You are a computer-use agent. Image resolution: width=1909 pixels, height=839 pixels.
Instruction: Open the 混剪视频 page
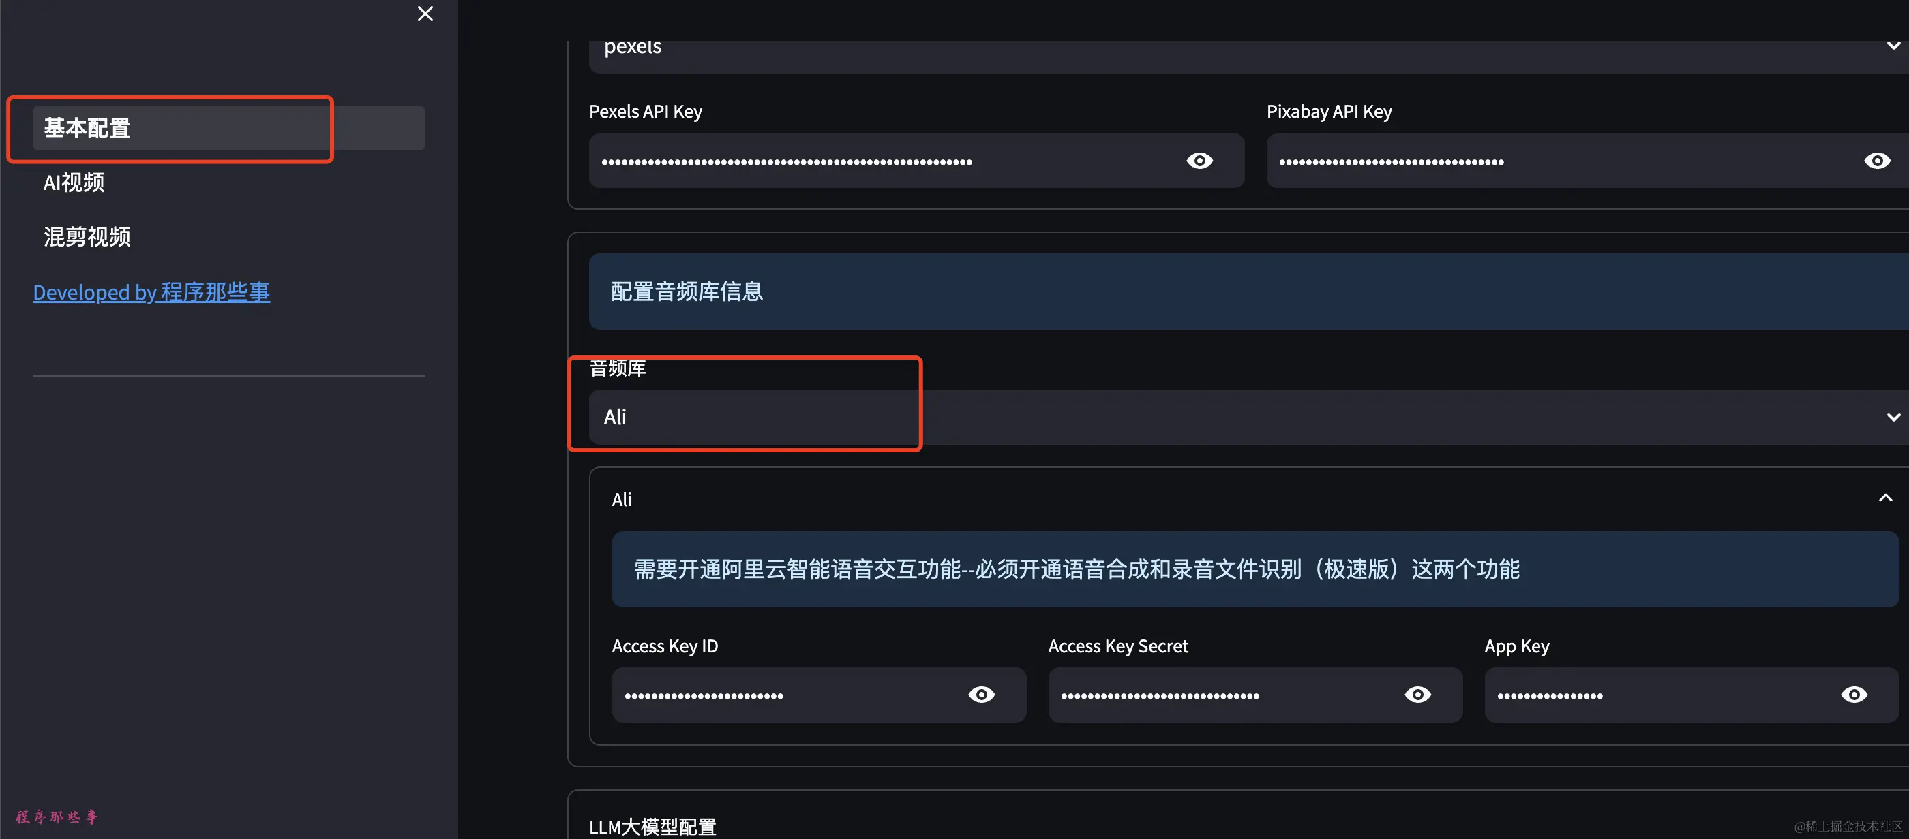(87, 237)
